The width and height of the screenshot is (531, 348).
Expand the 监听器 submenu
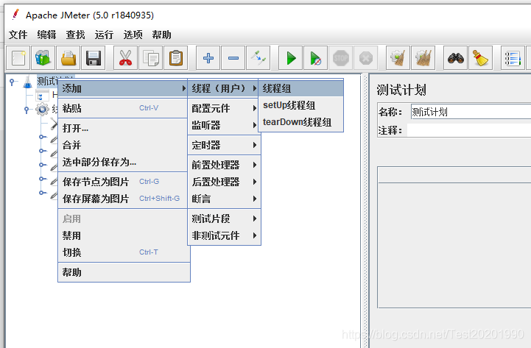[x=223, y=125]
